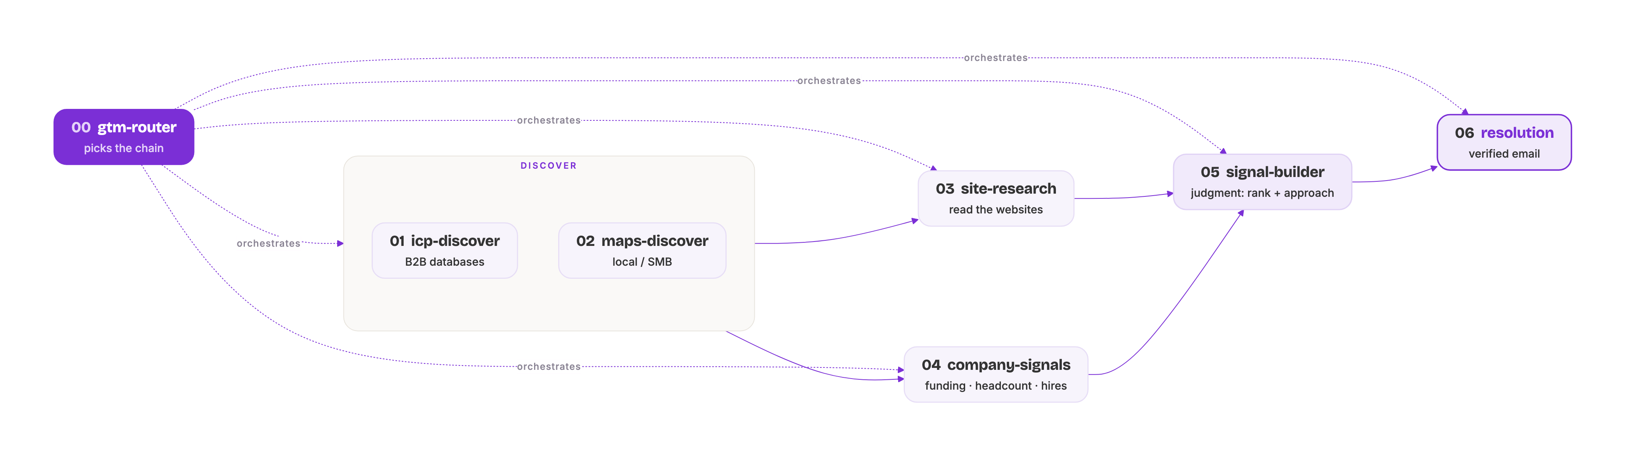Viewport: 1626px width, 453px height.
Task: Select the 05 signal-builder node
Action: (1262, 182)
